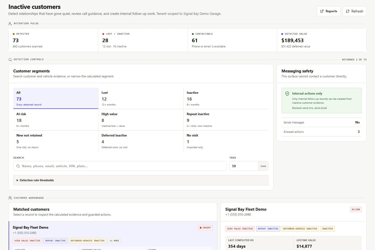Screen dimensions: 375x250
Task: Select the Lost segment tile
Action: pos(141,98)
